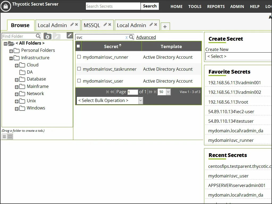Click the Search Secrets input field
272x204 pixels.
point(113,6)
